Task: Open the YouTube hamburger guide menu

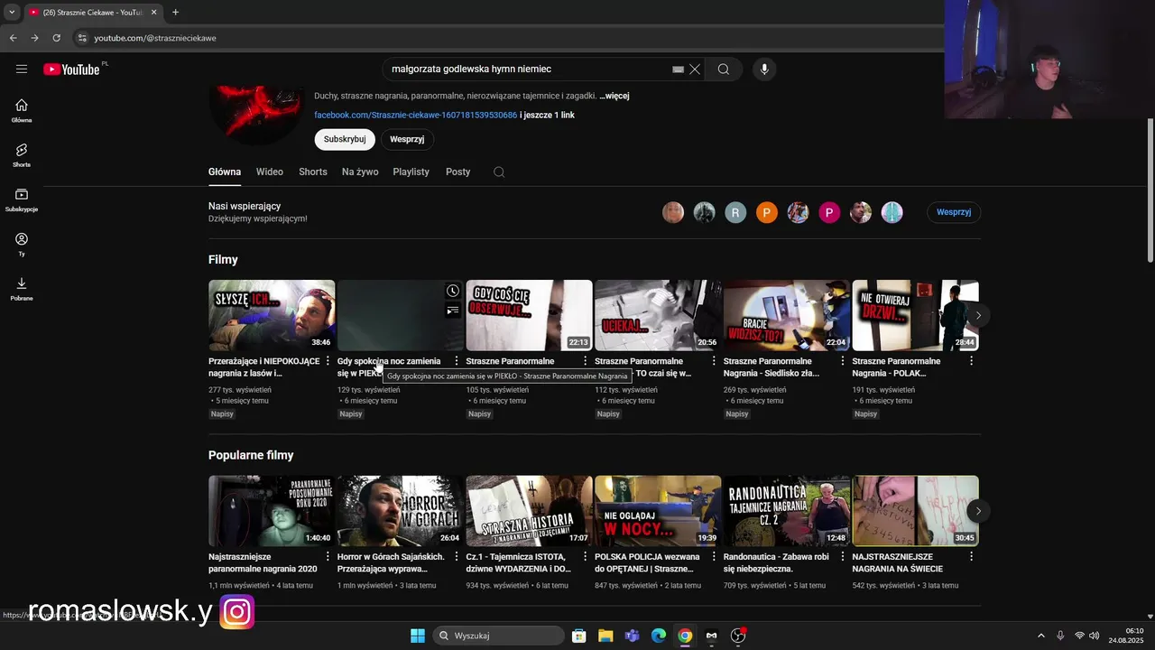Action: (22, 69)
